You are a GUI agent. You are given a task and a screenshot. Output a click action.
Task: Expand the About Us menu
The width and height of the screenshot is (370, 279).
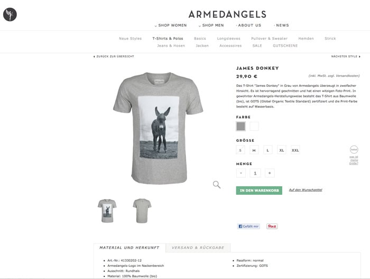tap(249, 25)
